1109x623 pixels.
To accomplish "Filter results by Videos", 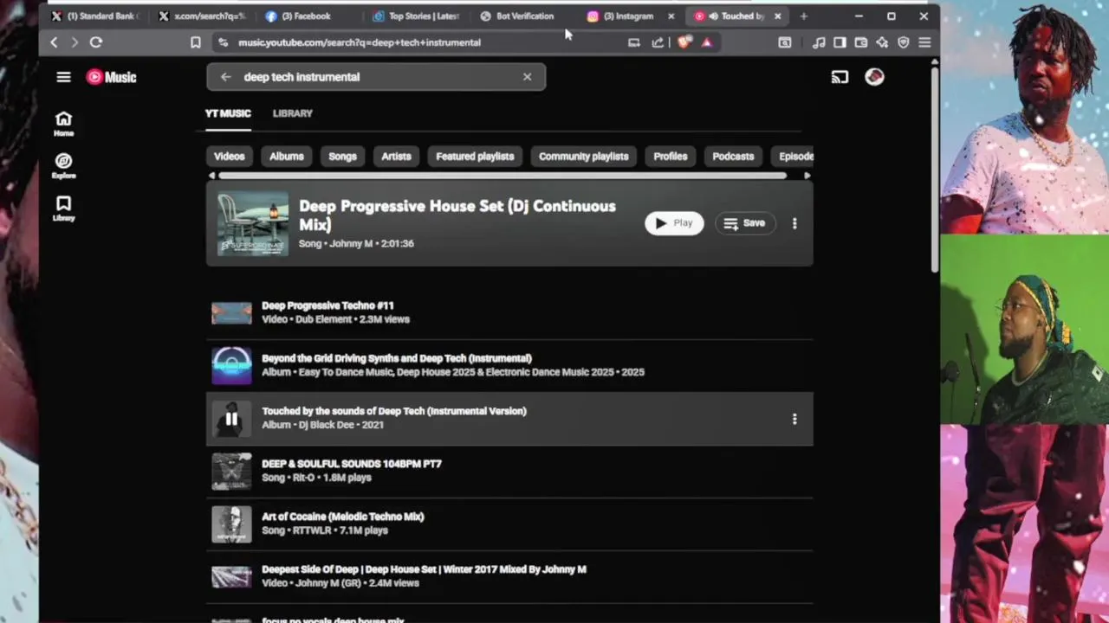I will 230,157.
